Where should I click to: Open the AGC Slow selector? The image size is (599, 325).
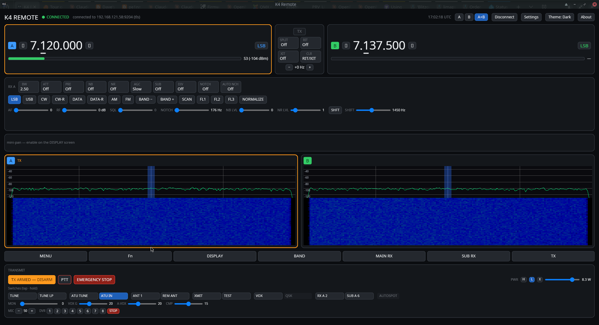click(141, 87)
